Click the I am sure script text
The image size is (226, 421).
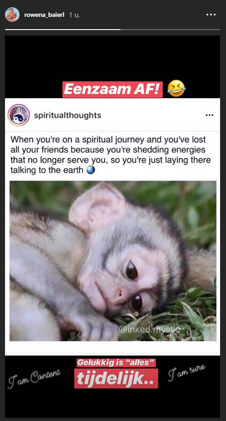187,373
